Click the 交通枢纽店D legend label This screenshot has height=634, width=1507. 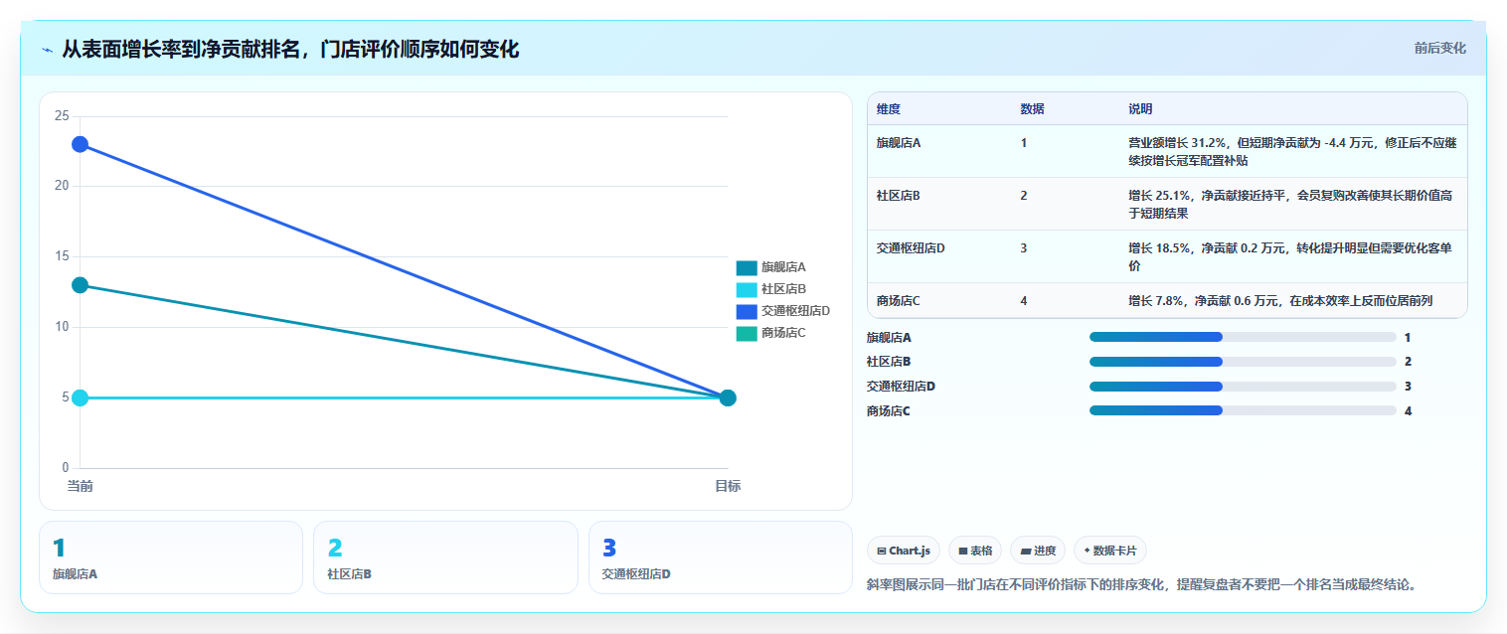pyautogui.click(x=795, y=311)
